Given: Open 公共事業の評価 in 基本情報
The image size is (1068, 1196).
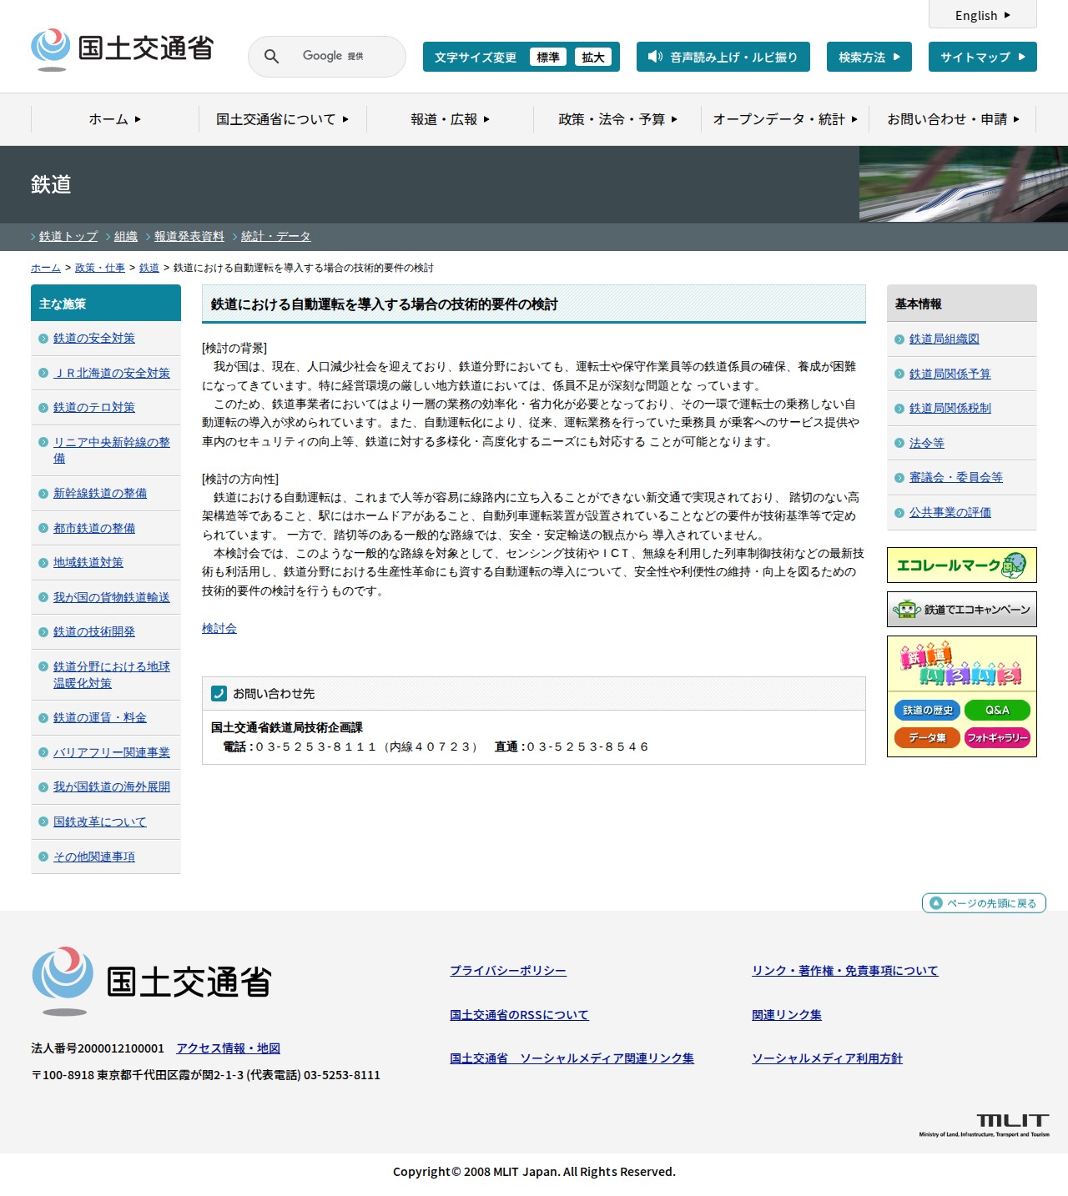Looking at the screenshot, I should [950, 512].
